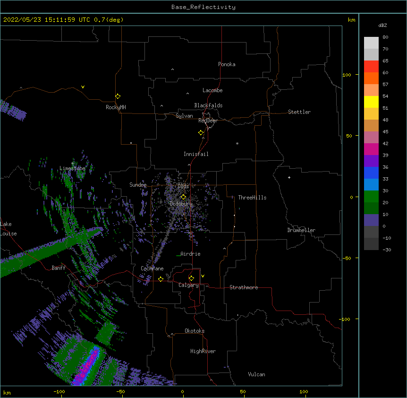The width and height of the screenshot is (407, 398).
Task: Click the yellow v marker east of Calgary diamond
Action: 203,276
